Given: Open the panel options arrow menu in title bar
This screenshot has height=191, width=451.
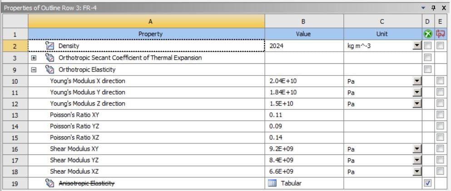Looking at the screenshot, I should point(423,8).
